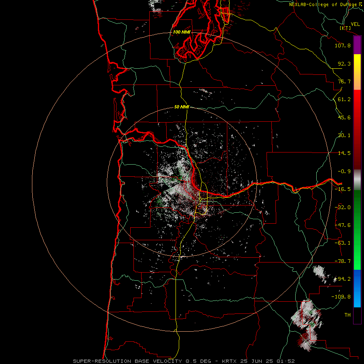
Task: Select the 61.2 scale value
Action: pos(344,99)
